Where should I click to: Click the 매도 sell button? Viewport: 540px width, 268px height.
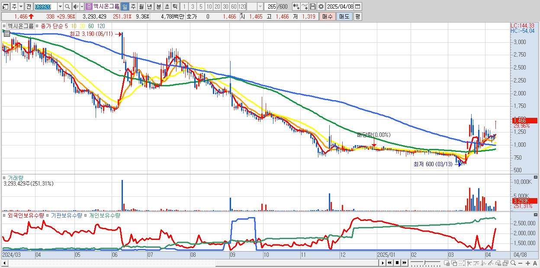point(344,16)
